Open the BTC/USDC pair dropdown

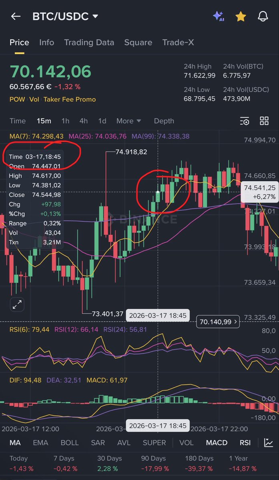coord(65,16)
